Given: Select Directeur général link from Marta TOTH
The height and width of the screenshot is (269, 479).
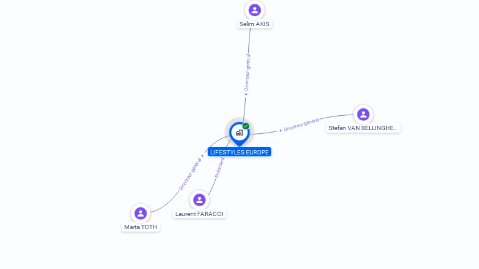Looking at the screenshot, I should [190, 174].
